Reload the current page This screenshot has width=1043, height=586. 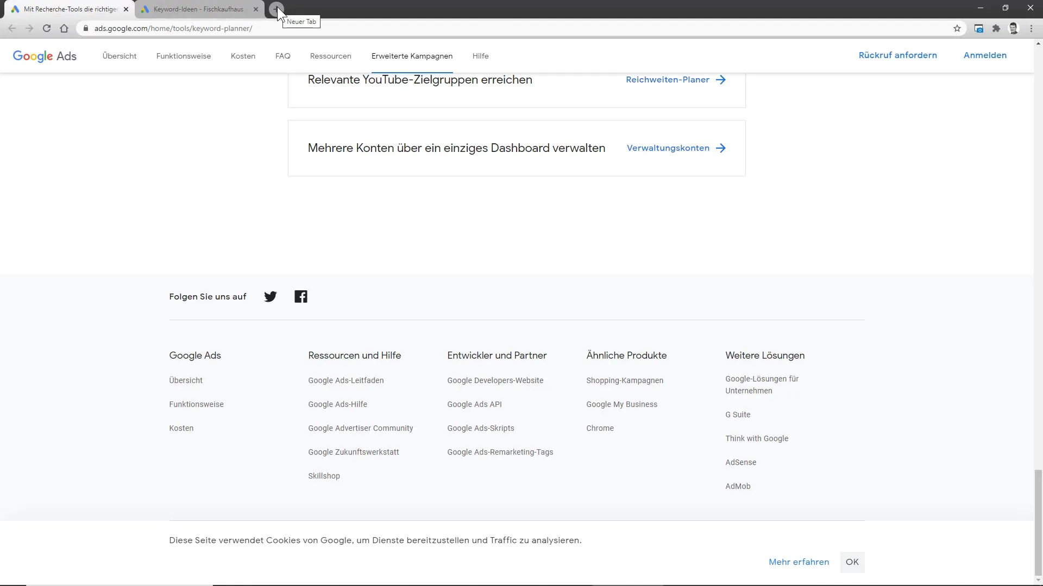(x=47, y=28)
